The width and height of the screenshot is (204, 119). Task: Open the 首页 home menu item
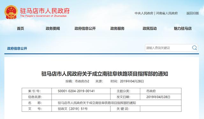click(20, 28)
